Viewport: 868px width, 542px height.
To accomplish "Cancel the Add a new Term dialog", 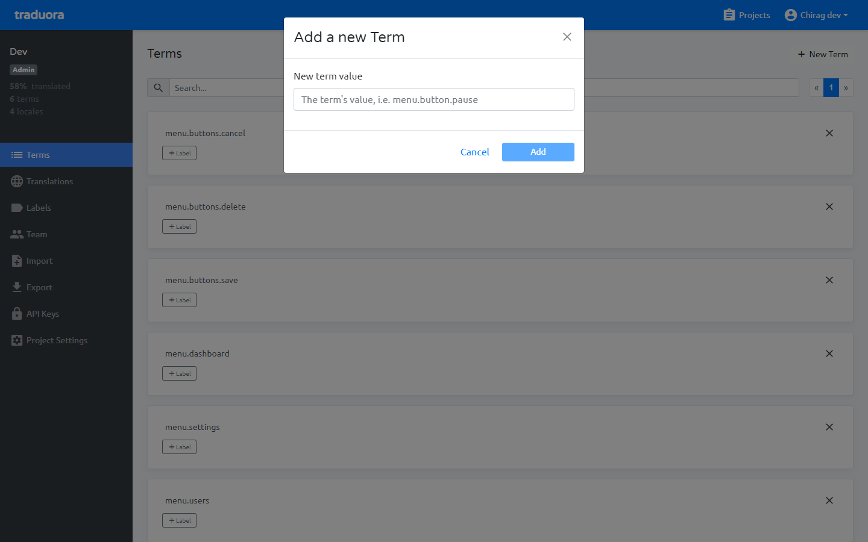I will coord(474,152).
